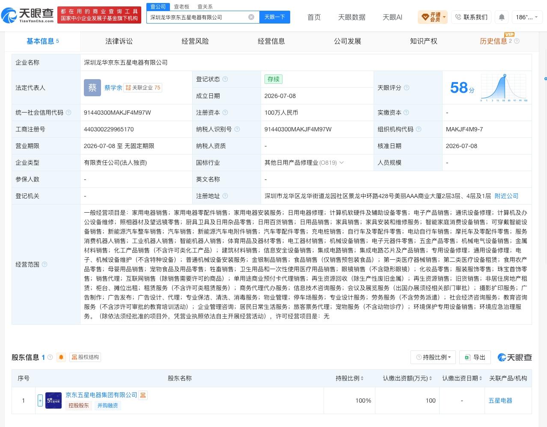Viewport: 547px width, 427px height.
Task: Expand the 国标行业 industry chevron
Action: pyautogui.click(x=342, y=163)
